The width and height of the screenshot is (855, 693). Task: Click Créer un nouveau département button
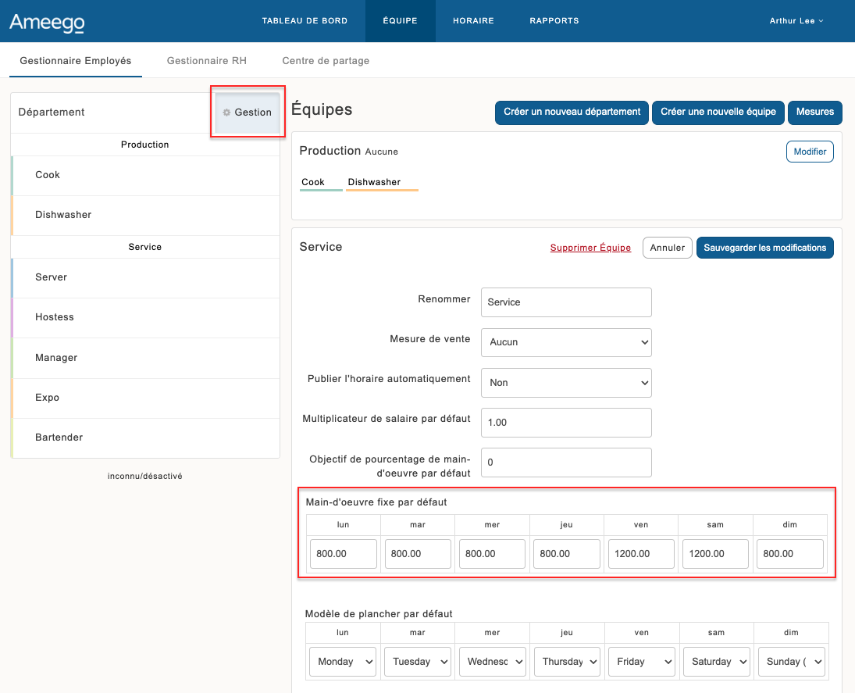[572, 113]
